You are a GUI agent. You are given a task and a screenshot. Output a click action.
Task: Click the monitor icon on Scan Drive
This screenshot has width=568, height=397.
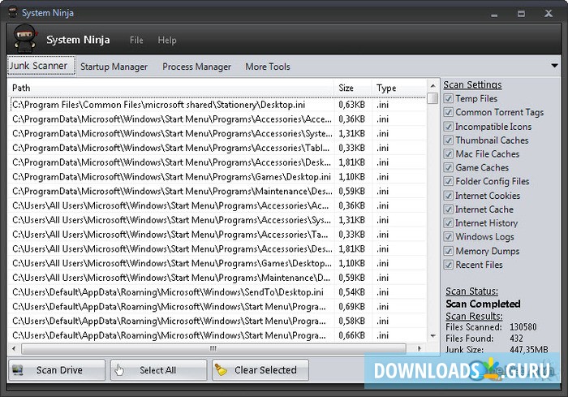[x=18, y=370]
